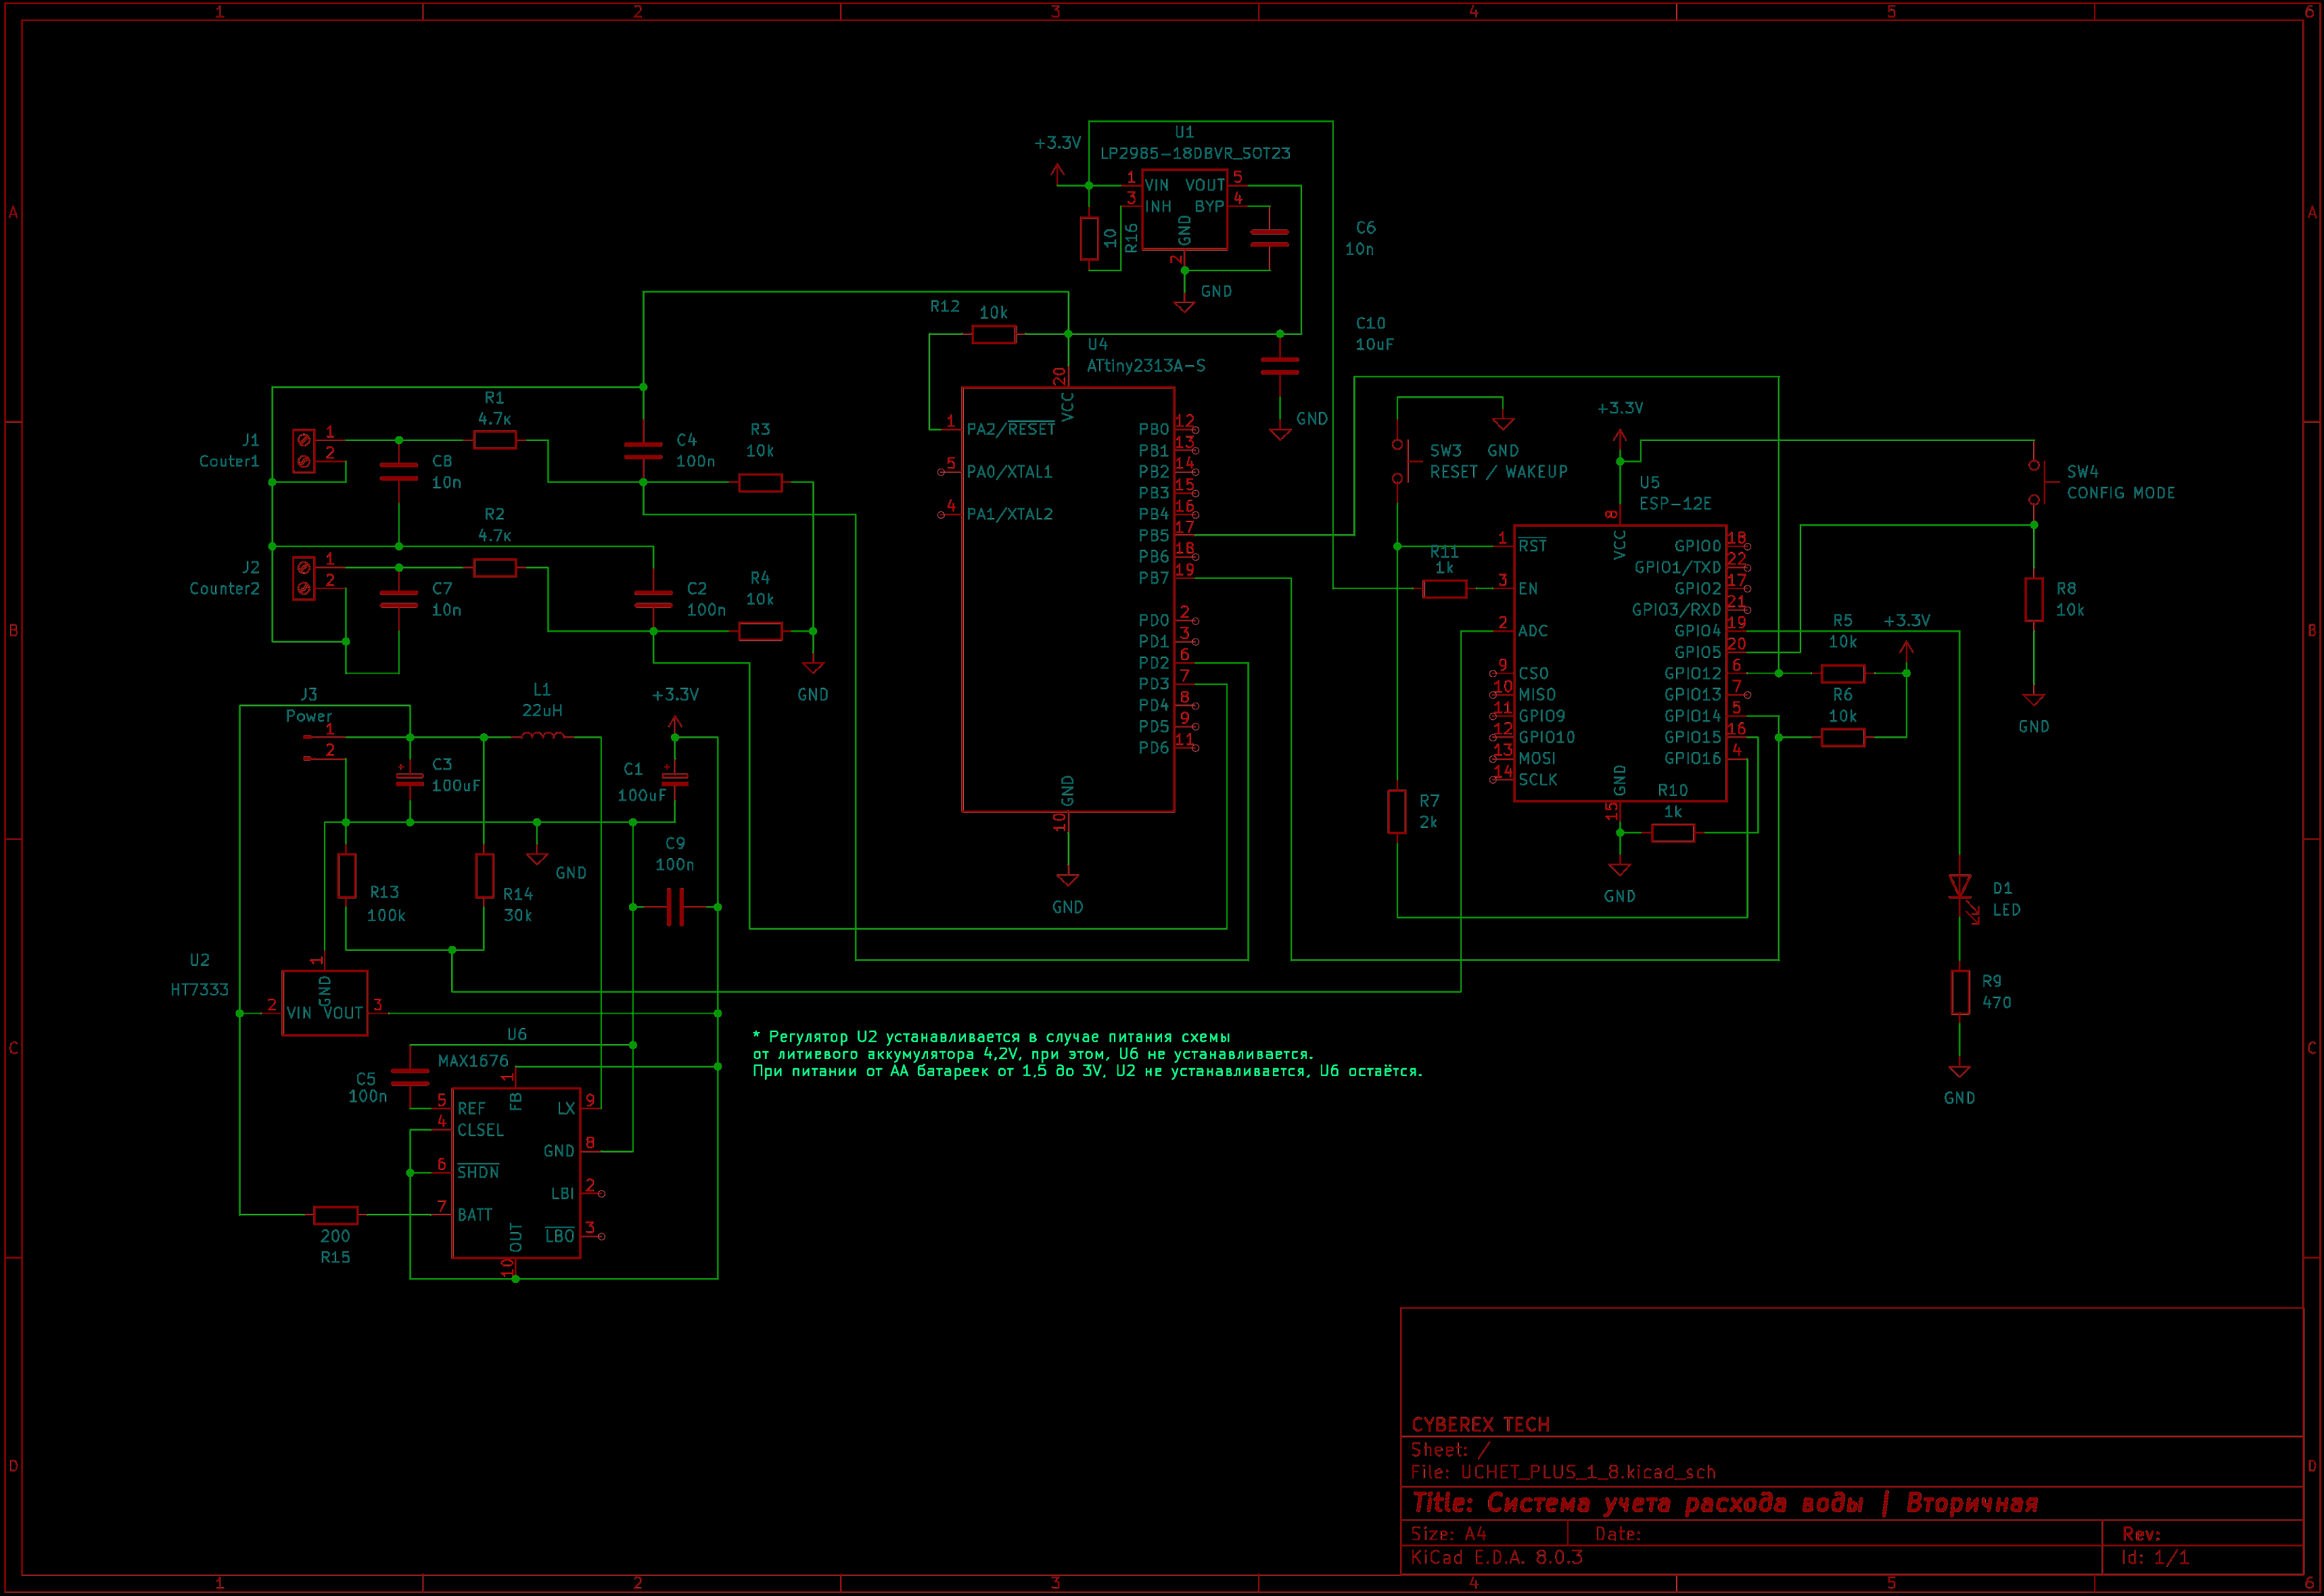Image resolution: width=2324 pixels, height=1596 pixels.
Task: Click the 'BATT' pin label on U6
Action: (x=475, y=1215)
